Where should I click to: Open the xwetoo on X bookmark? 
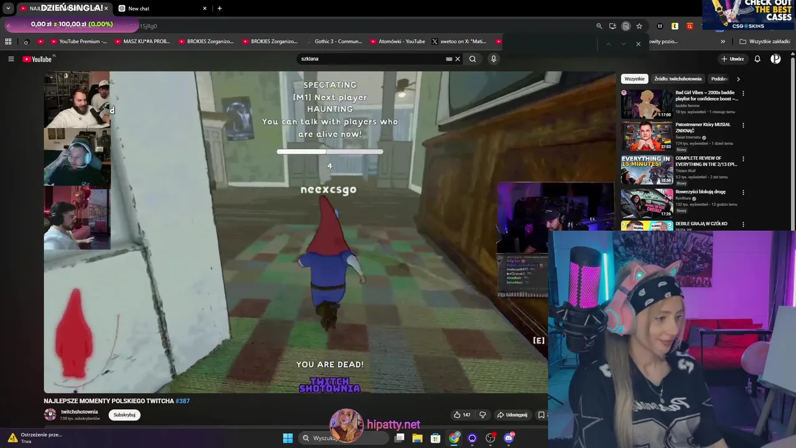click(x=459, y=42)
